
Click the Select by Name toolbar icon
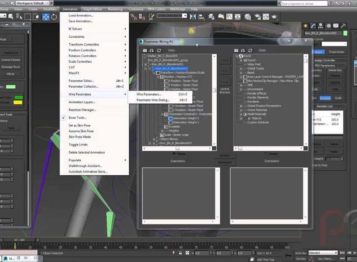pos(19,17)
